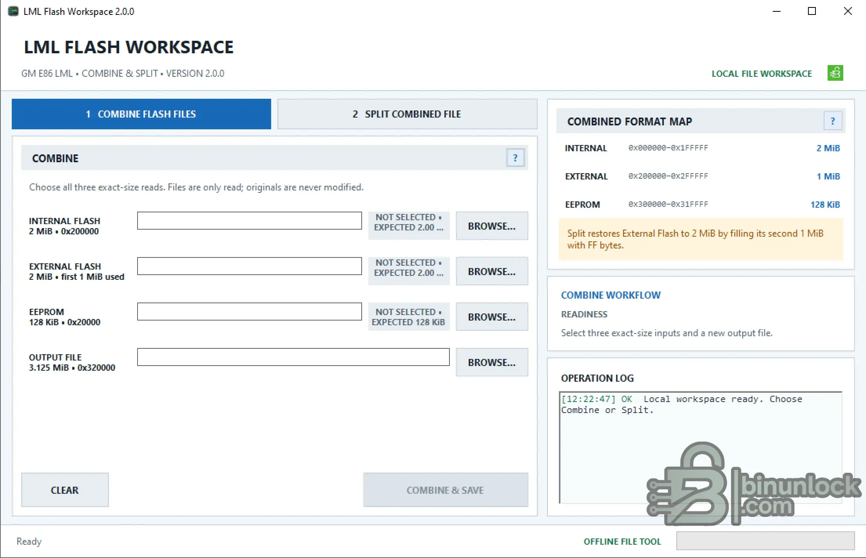Click the 'READINESS' label

[x=584, y=314]
